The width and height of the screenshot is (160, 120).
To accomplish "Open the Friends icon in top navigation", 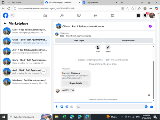I will [x=62, y=15].
